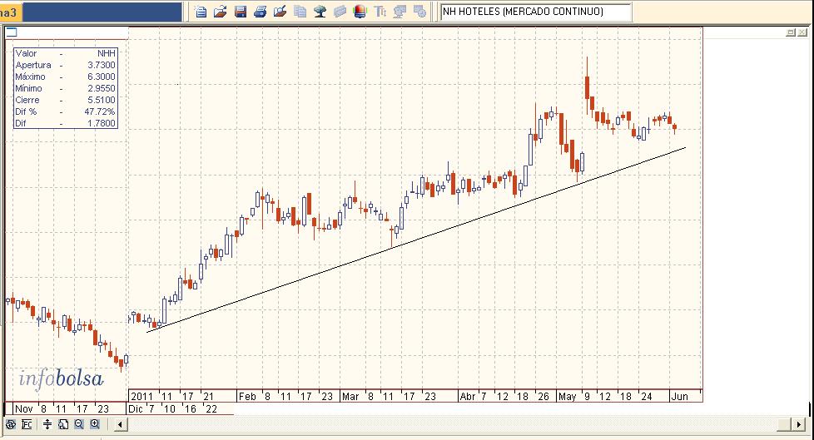
Task: Click the chart edit pencil icon
Action: (280, 12)
